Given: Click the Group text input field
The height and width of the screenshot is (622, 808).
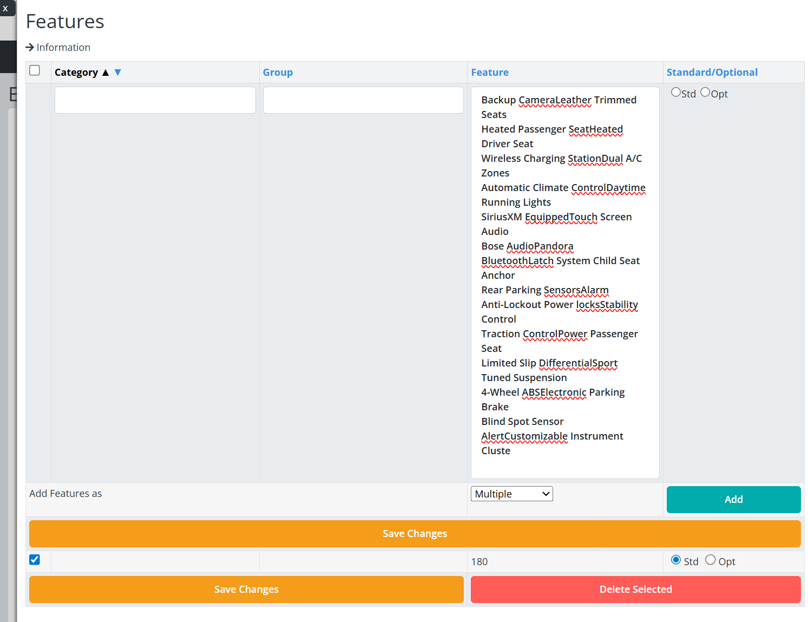Looking at the screenshot, I should point(363,100).
